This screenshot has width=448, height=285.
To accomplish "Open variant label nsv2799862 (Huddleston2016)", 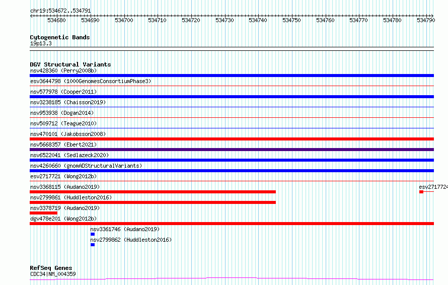I will coord(131,240).
